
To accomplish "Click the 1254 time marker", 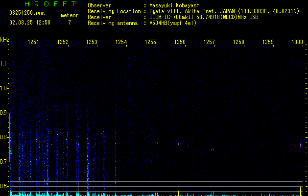I will click(121, 42).
